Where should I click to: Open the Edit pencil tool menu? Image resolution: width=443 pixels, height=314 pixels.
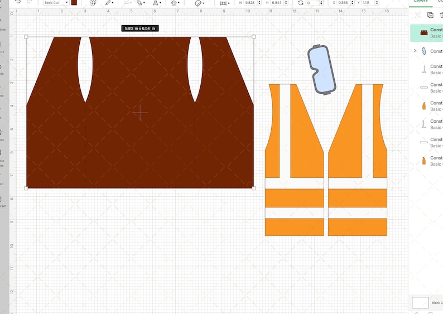[x=109, y=3]
